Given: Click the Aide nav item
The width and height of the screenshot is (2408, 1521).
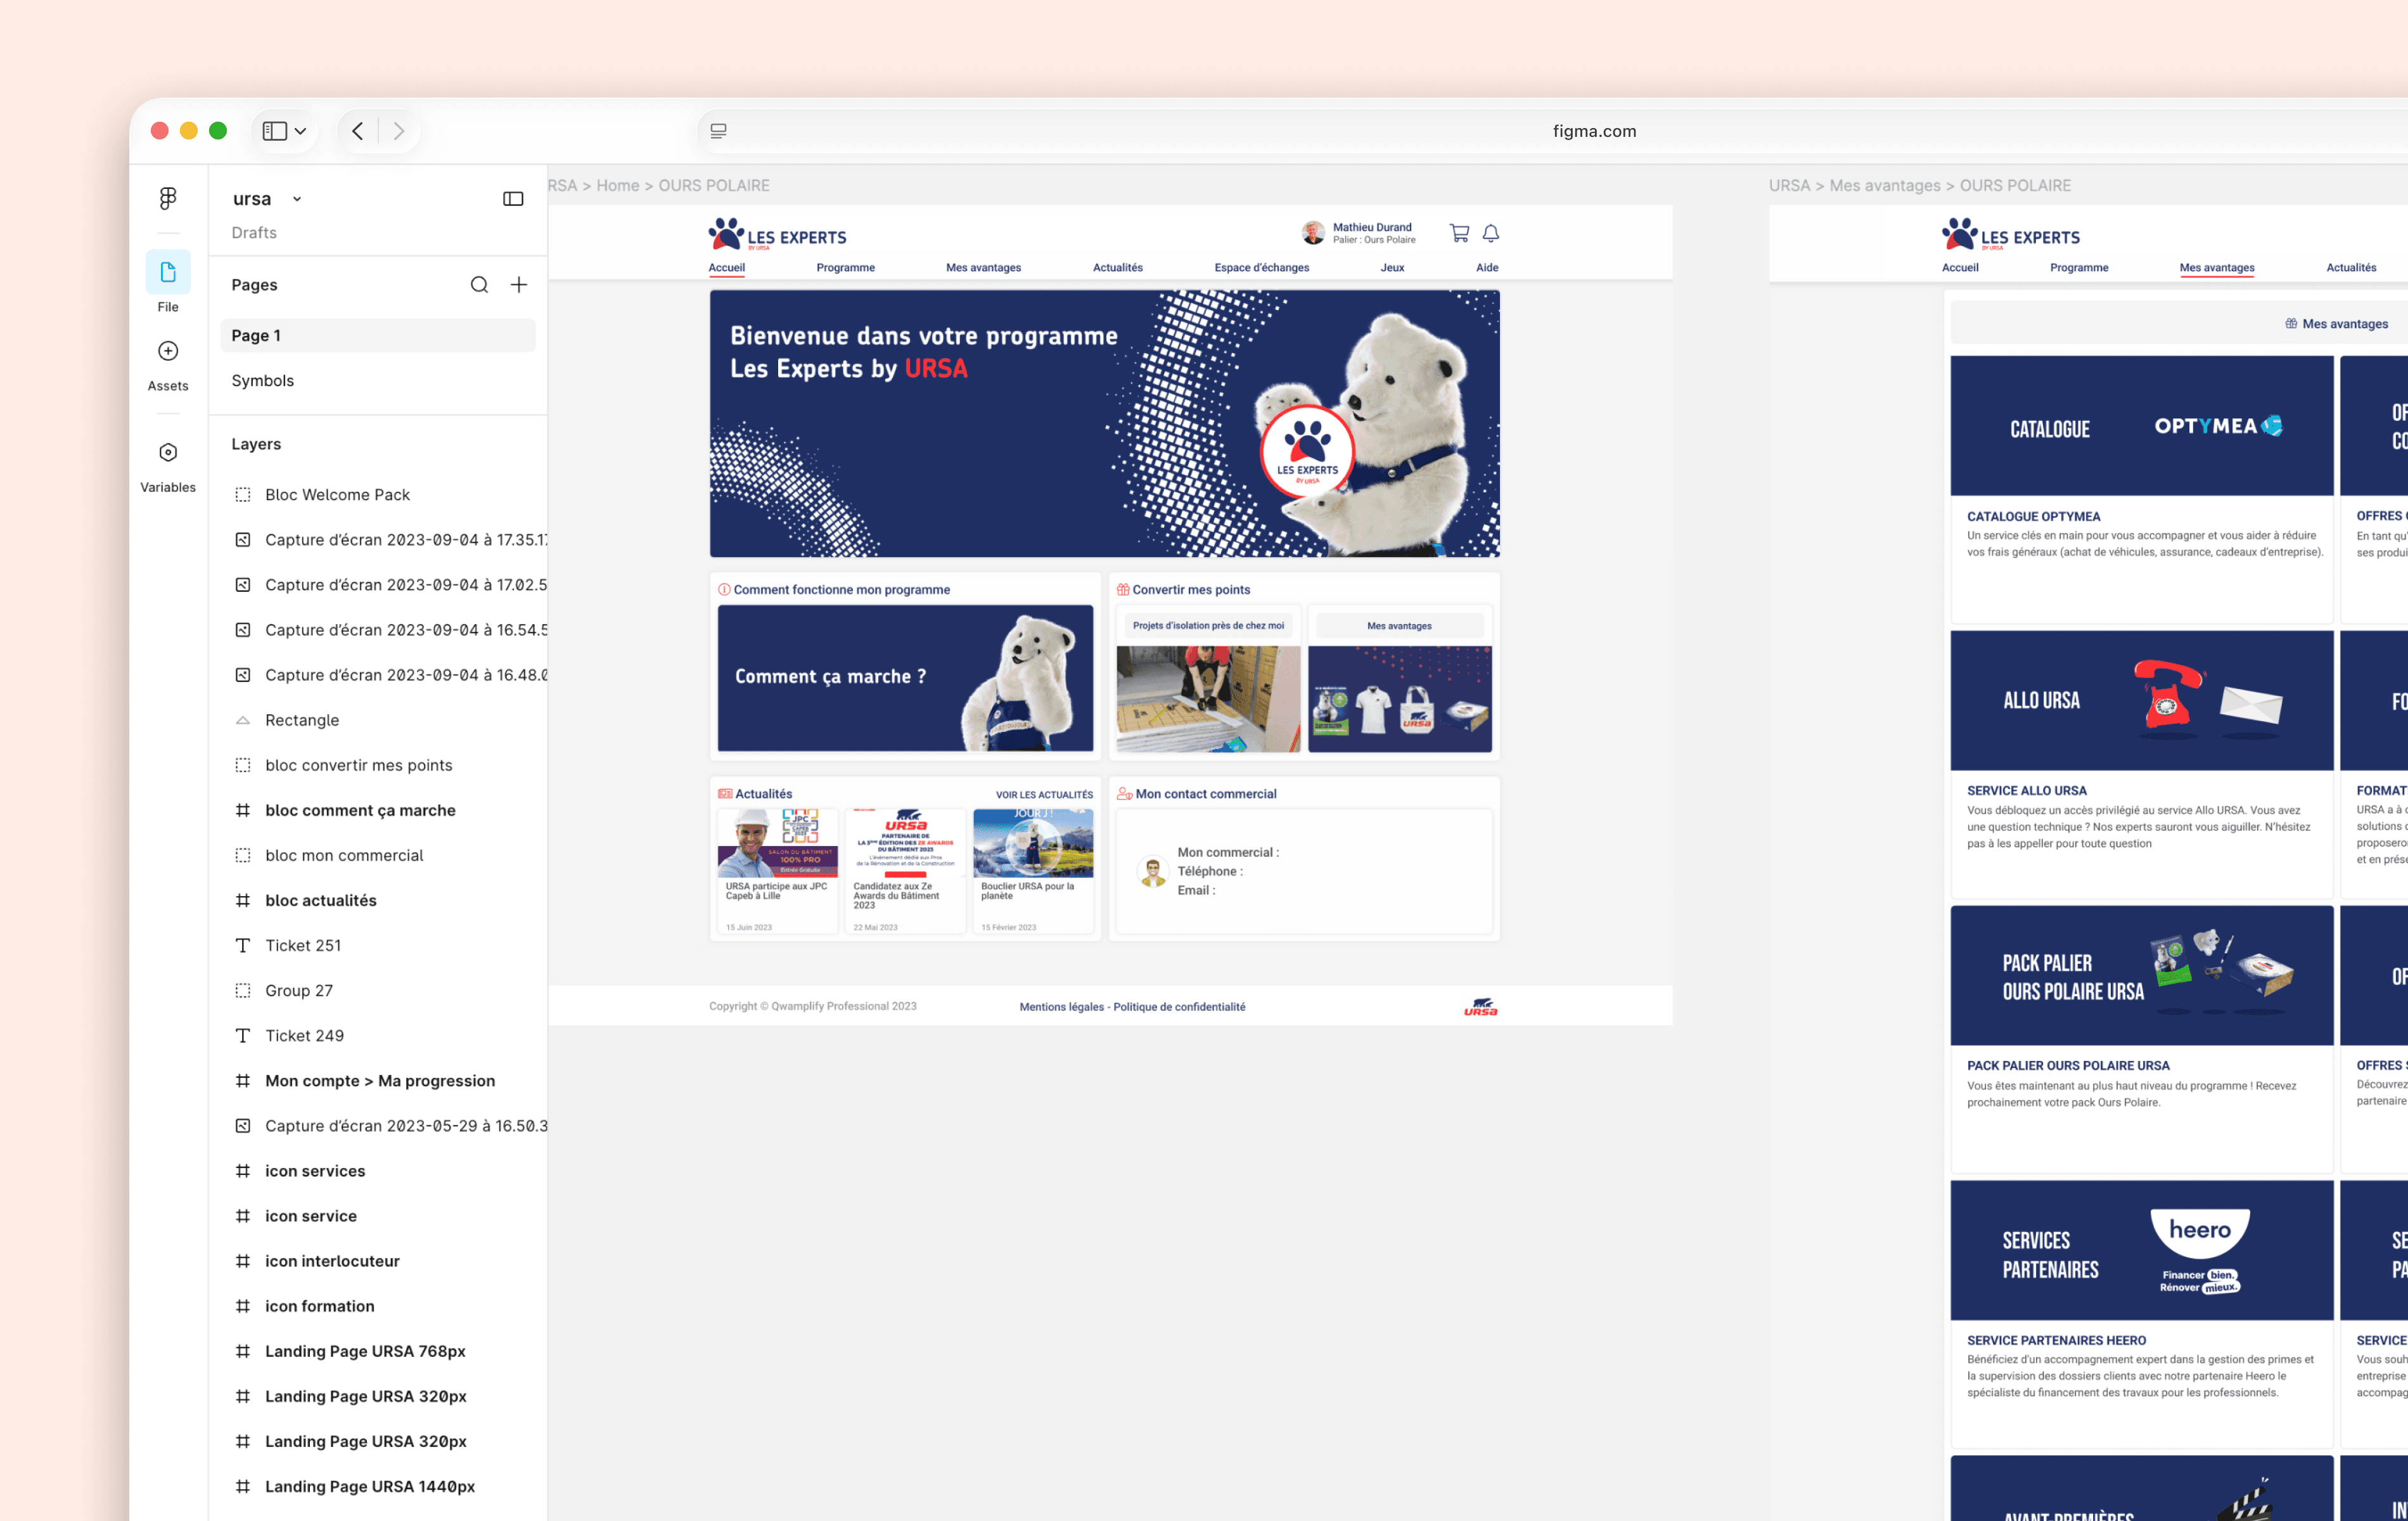Looking at the screenshot, I should coord(1487,268).
